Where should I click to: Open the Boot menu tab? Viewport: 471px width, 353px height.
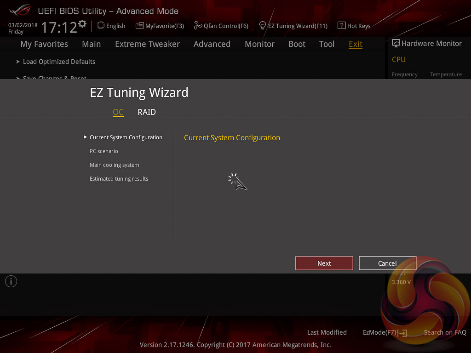[x=297, y=44]
